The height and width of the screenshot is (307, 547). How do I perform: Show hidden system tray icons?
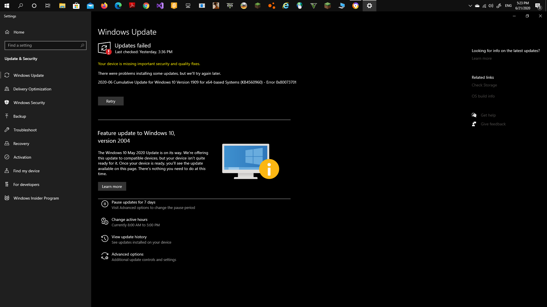tap(470, 6)
